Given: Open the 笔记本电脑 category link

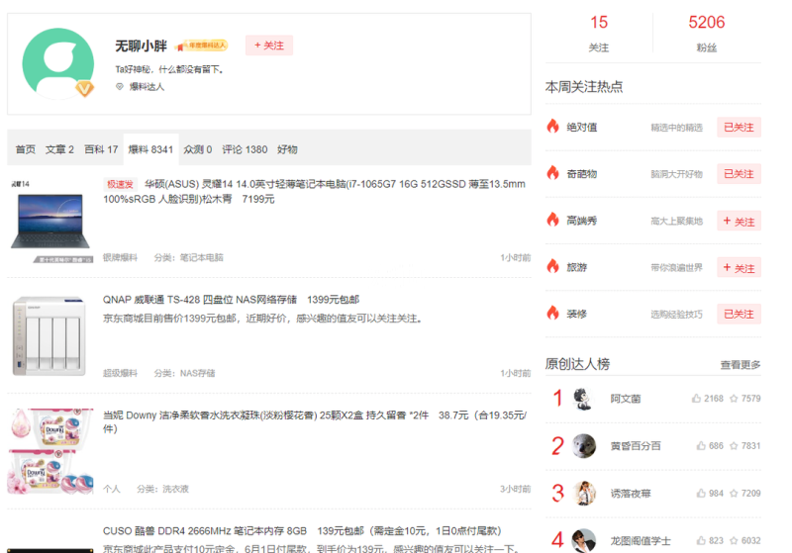Looking at the screenshot, I should (202, 257).
